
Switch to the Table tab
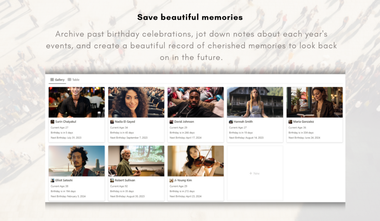pos(73,80)
